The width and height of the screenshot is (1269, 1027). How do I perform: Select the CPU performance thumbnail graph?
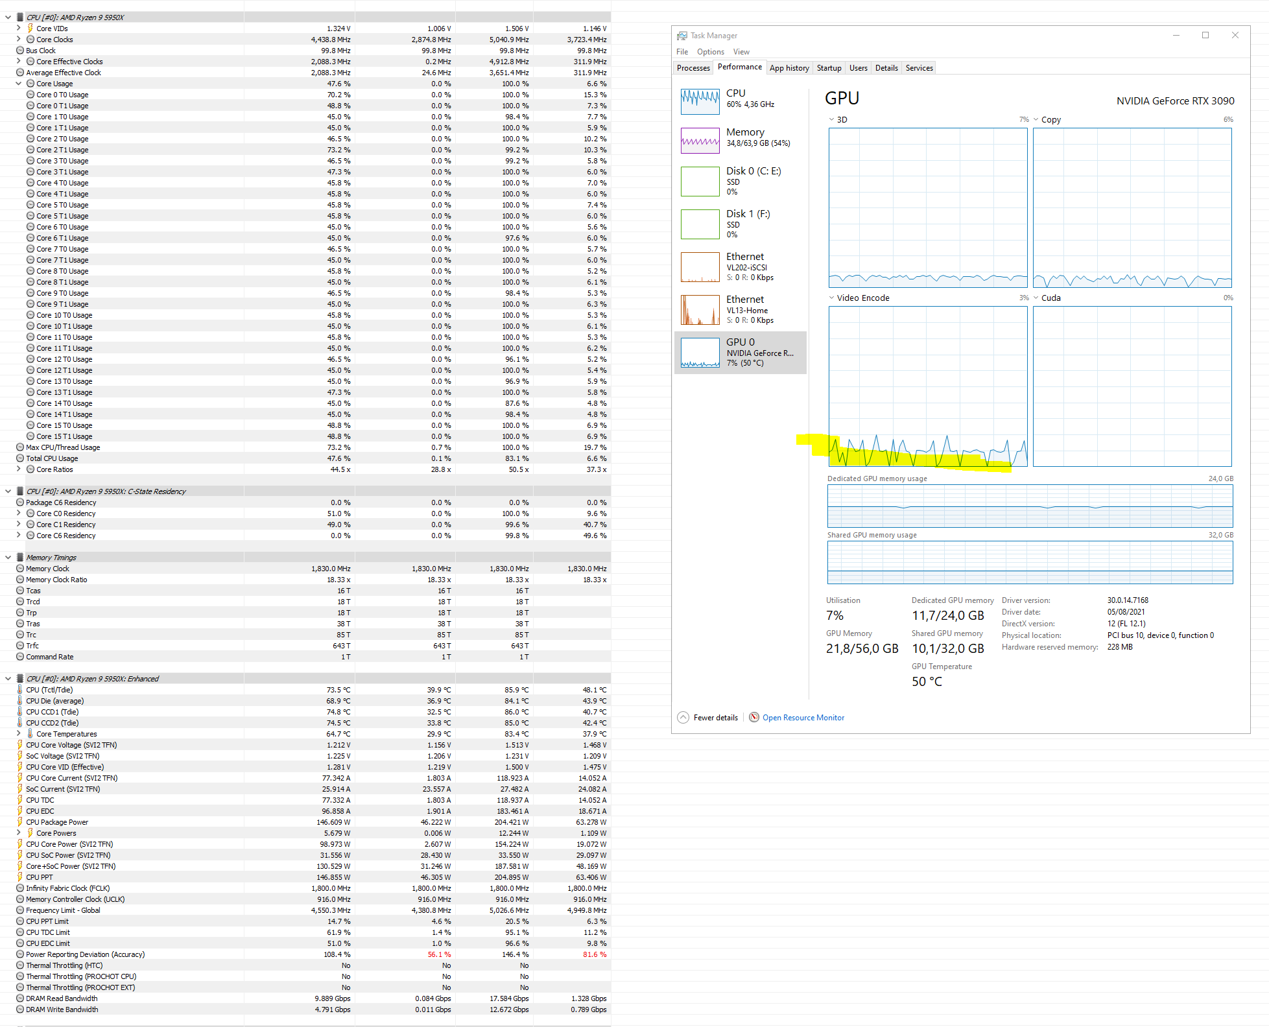click(x=700, y=102)
